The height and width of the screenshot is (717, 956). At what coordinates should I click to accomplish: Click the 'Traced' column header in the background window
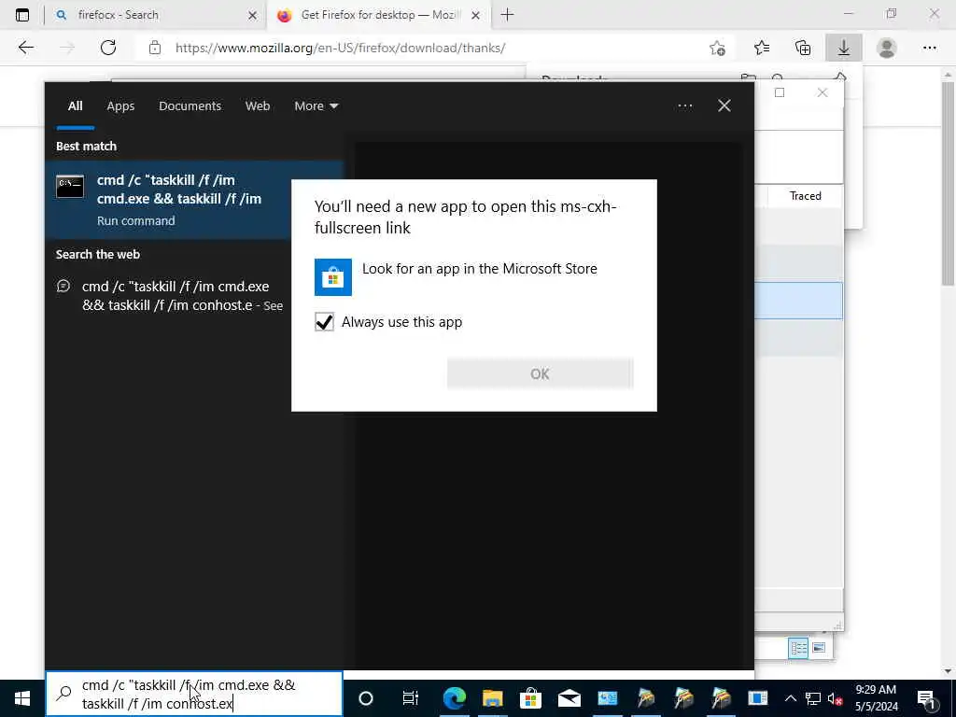(x=805, y=196)
